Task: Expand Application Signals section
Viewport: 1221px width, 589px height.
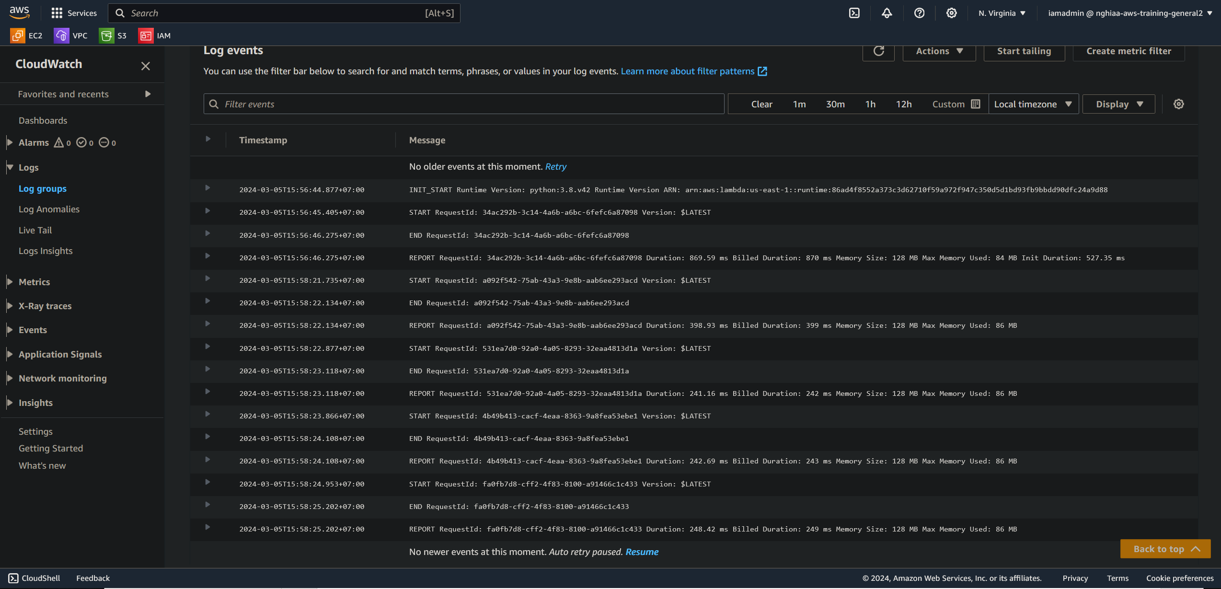Action: (10, 354)
